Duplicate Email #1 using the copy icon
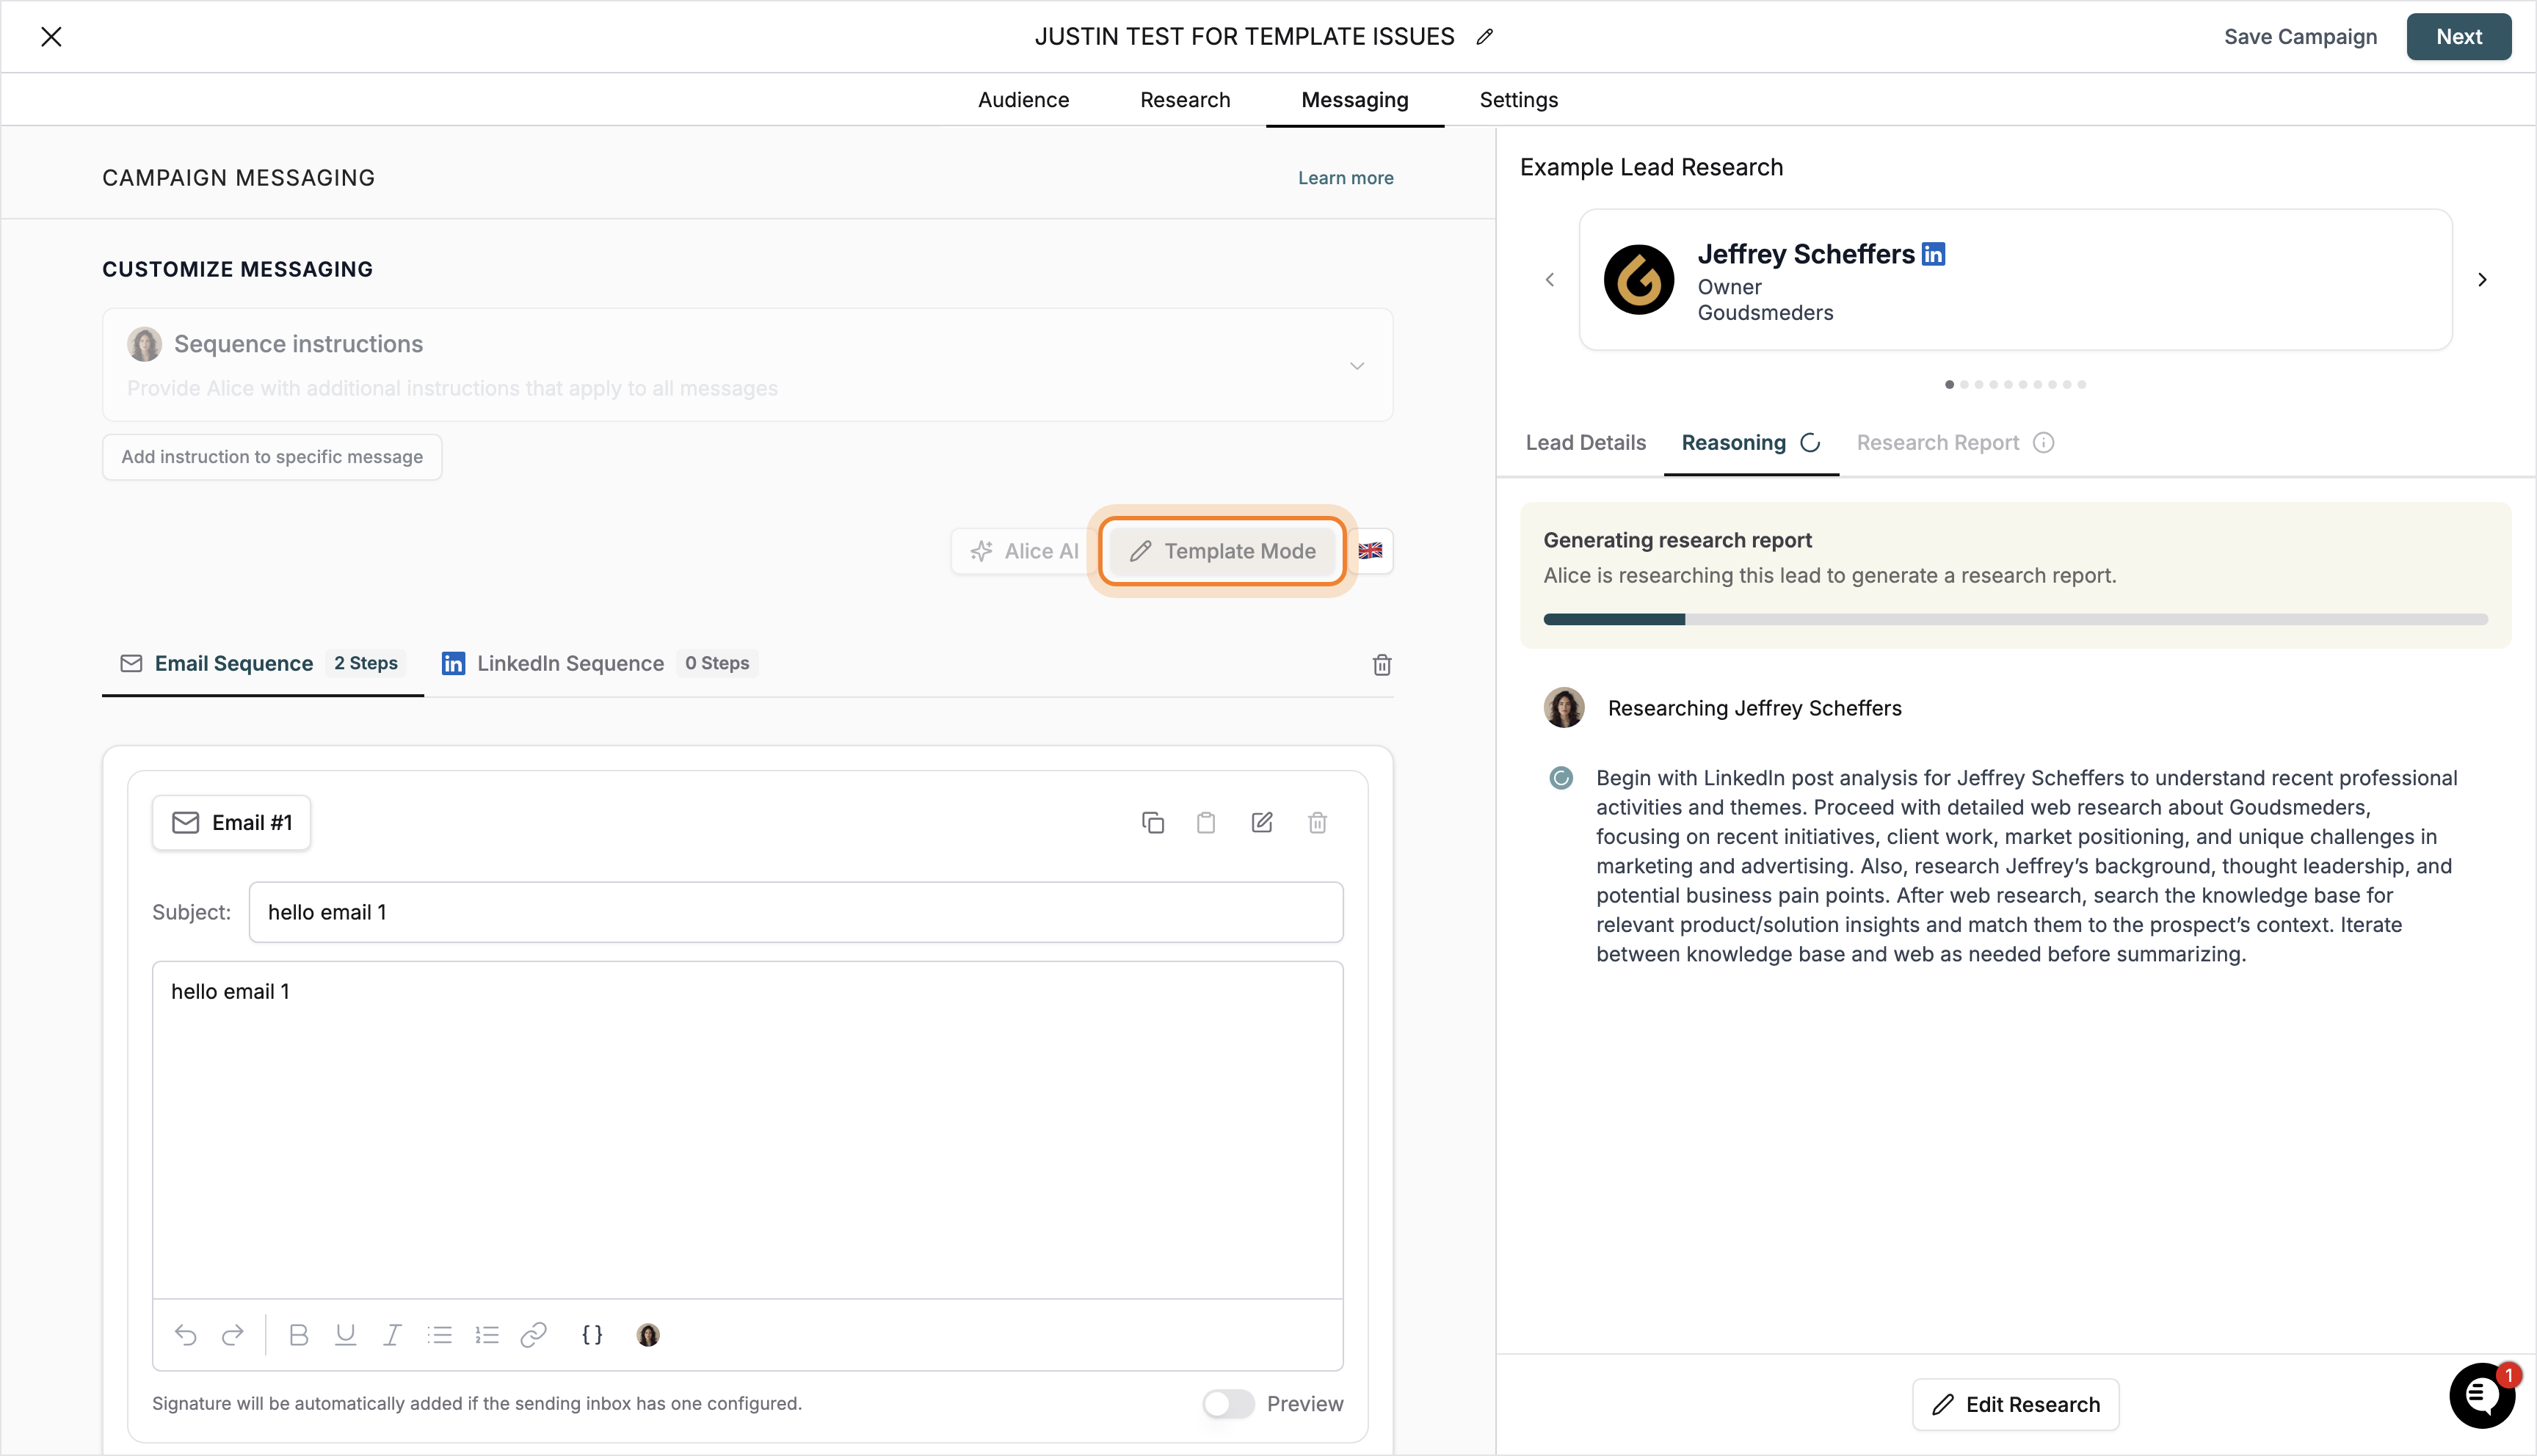 pyautogui.click(x=1153, y=822)
